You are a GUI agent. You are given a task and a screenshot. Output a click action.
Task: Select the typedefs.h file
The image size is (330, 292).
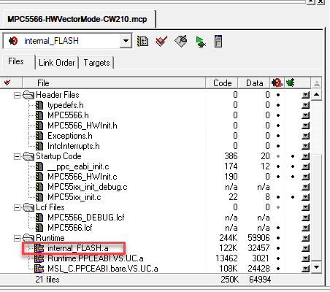(66, 105)
